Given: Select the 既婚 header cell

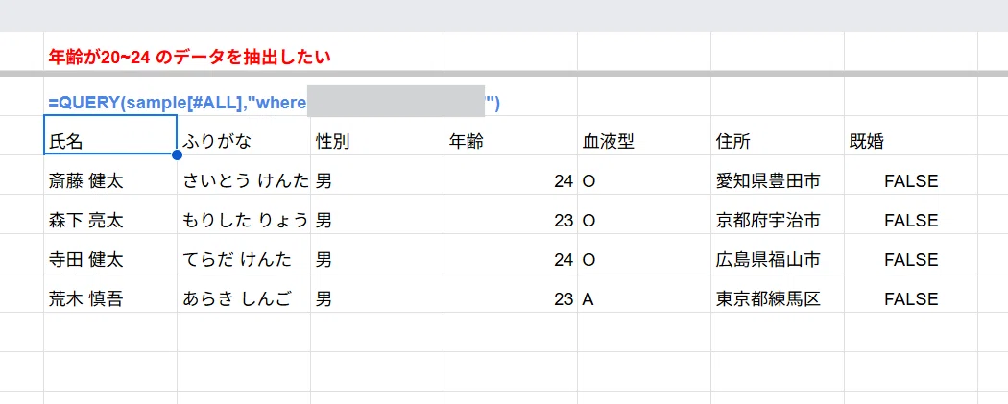Looking at the screenshot, I should click(x=911, y=135).
